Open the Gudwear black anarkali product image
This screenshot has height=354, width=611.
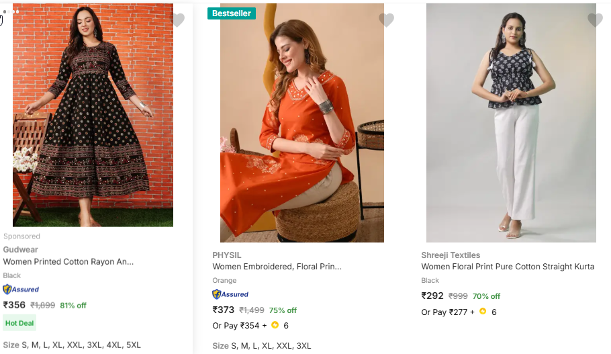(x=93, y=114)
